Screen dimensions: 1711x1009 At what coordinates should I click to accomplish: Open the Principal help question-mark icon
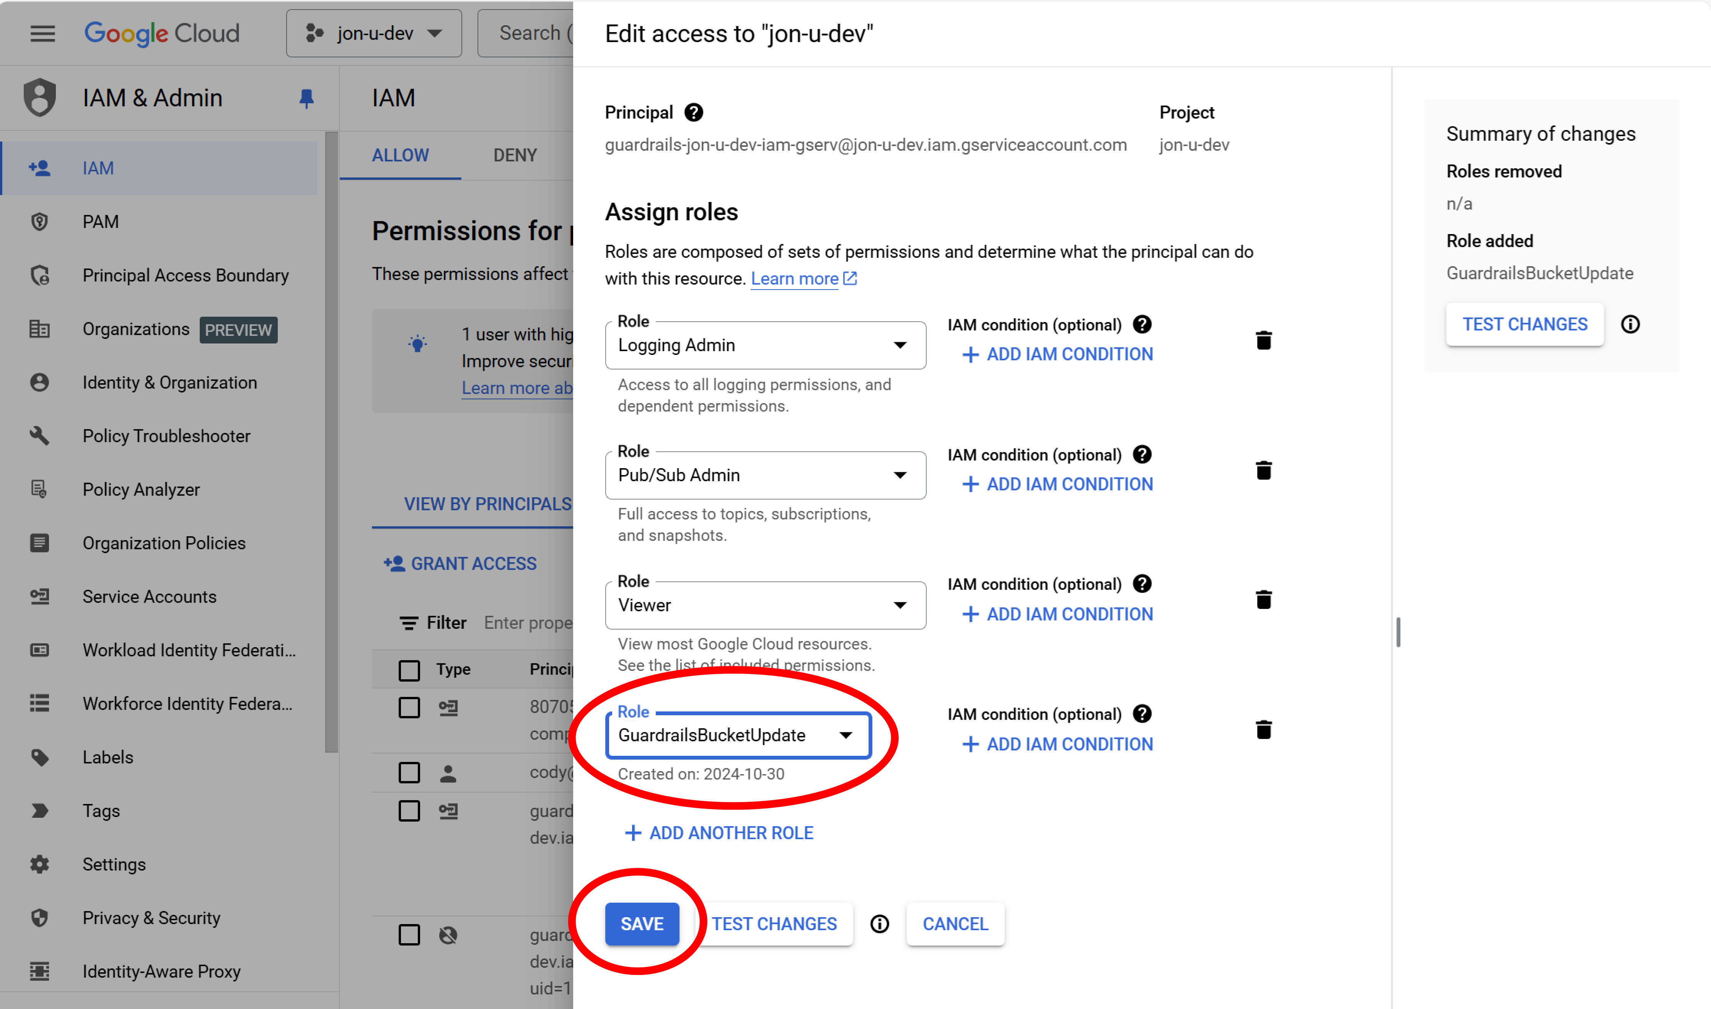click(x=693, y=112)
